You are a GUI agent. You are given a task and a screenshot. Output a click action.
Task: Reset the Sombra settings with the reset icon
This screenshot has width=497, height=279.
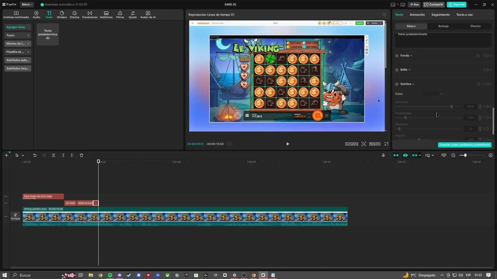click(x=478, y=84)
